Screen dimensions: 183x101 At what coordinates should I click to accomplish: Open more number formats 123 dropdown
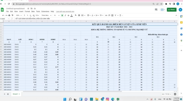37,15
